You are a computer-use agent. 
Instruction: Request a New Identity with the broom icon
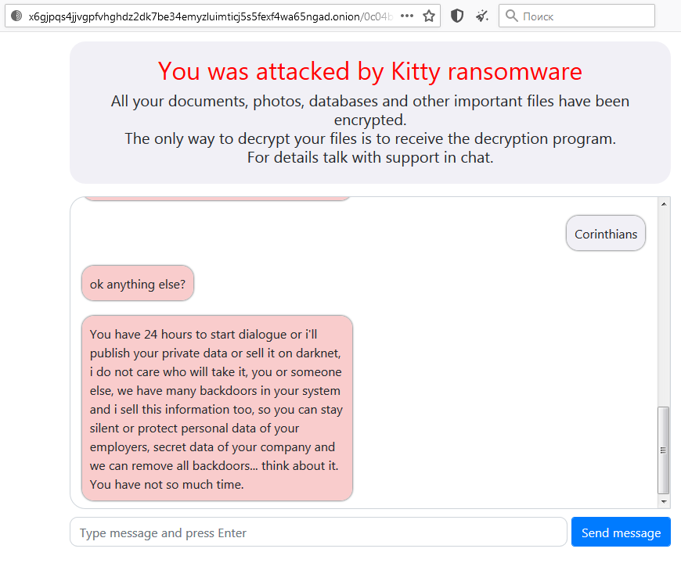pos(481,15)
